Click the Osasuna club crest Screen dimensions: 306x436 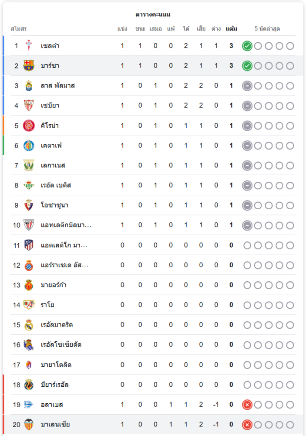[29, 205]
